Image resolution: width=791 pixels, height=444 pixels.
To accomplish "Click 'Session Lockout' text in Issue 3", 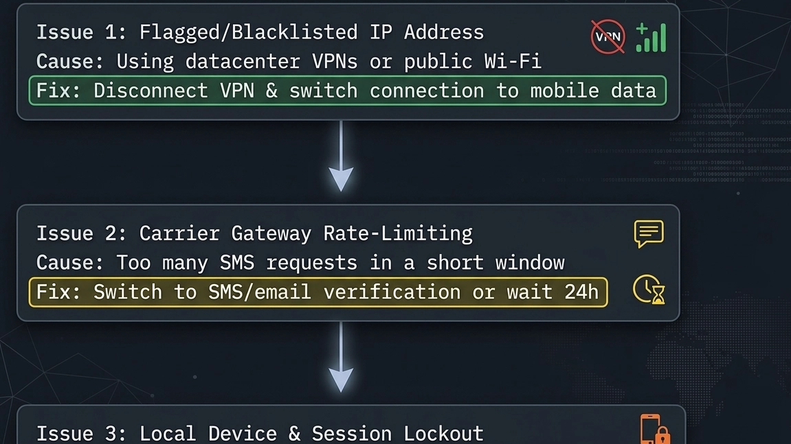I will (x=397, y=434).
